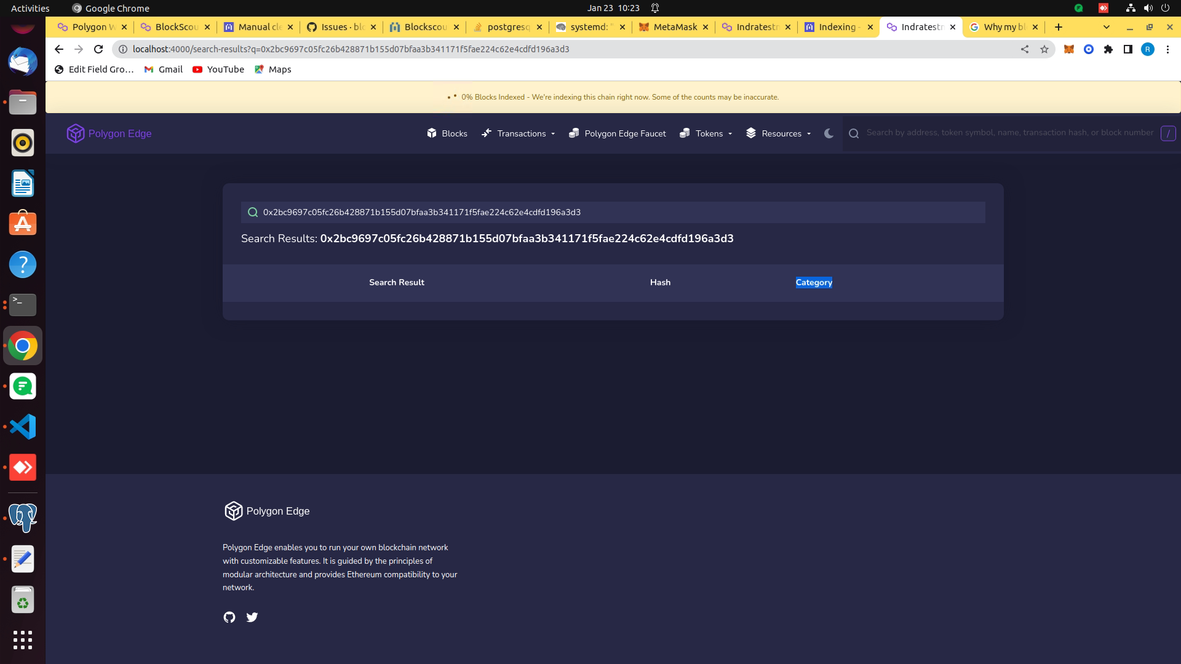The height and width of the screenshot is (664, 1181).
Task: Open the Chrome extensions puzzle icon
Action: (1109, 49)
